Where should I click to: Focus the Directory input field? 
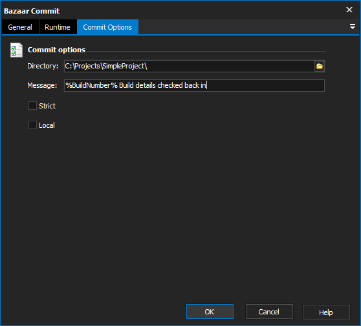190,66
